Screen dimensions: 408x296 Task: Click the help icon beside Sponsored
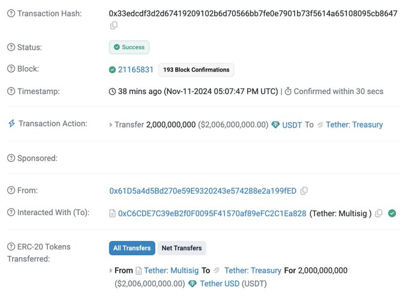pyautogui.click(x=11, y=158)
